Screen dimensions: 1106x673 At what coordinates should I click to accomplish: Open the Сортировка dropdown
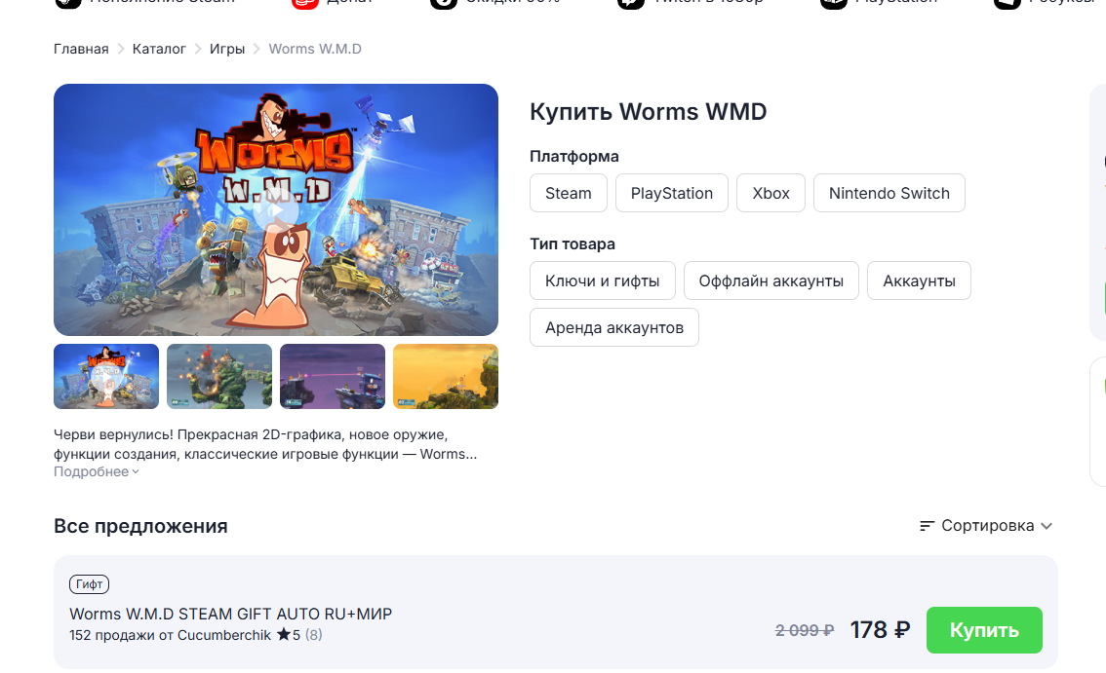click(x=986, y=526)
